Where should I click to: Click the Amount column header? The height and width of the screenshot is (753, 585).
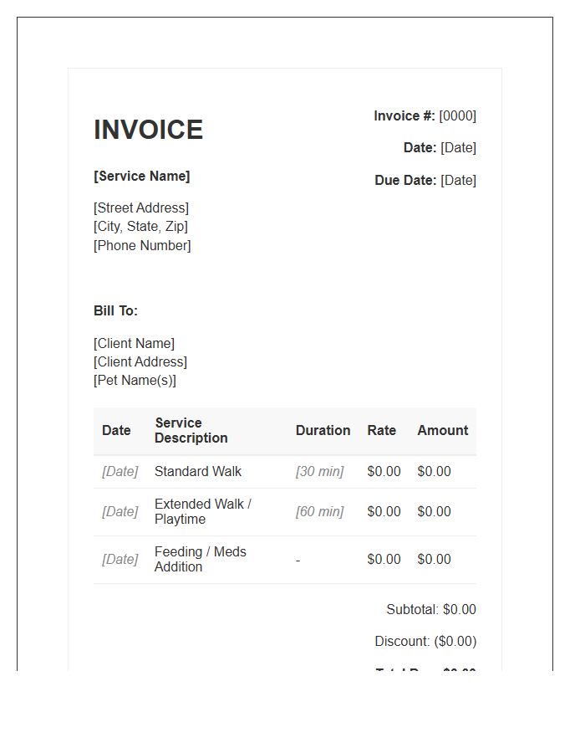click(x=443, y=430)
